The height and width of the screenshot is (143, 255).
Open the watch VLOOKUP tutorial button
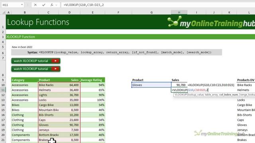[x=36, y=69]
